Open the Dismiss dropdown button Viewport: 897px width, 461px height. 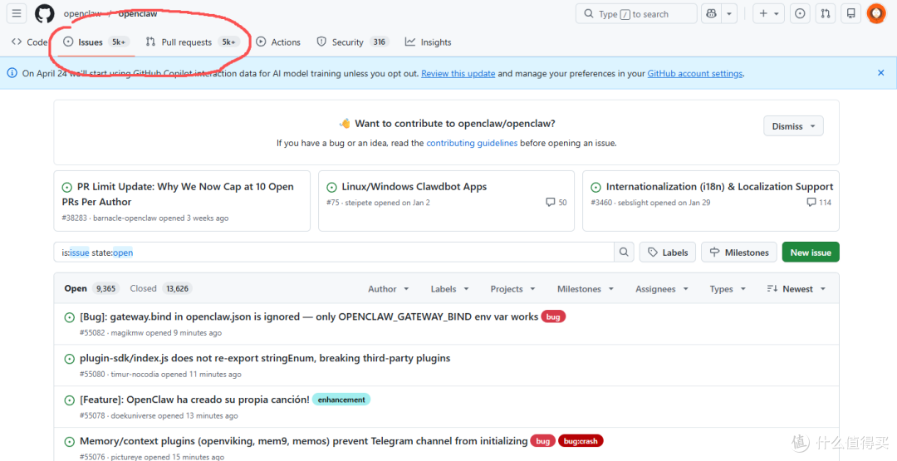[x=793, y=125]
